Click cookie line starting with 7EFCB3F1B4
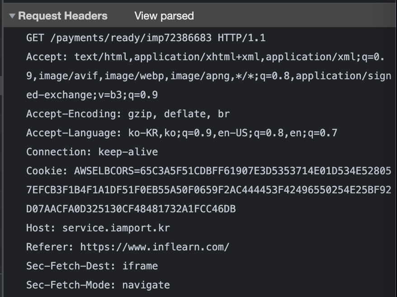 208,190
